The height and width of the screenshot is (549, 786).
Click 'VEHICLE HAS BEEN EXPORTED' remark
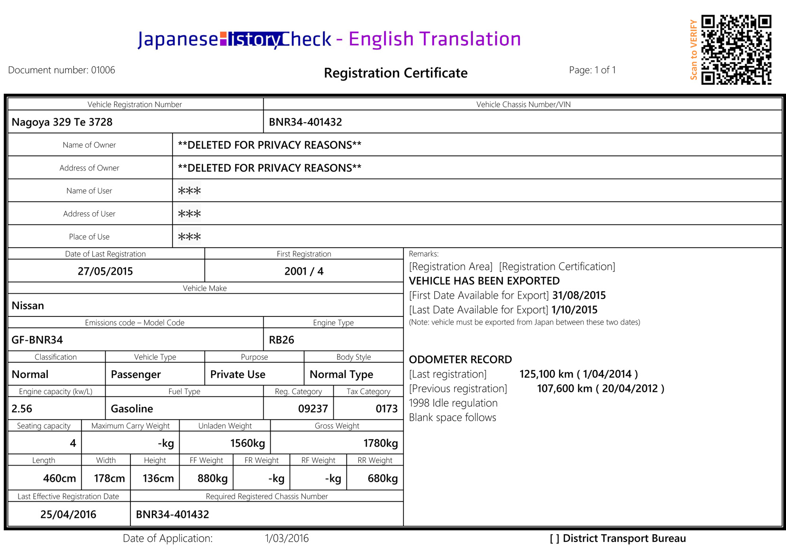point(484,281)
